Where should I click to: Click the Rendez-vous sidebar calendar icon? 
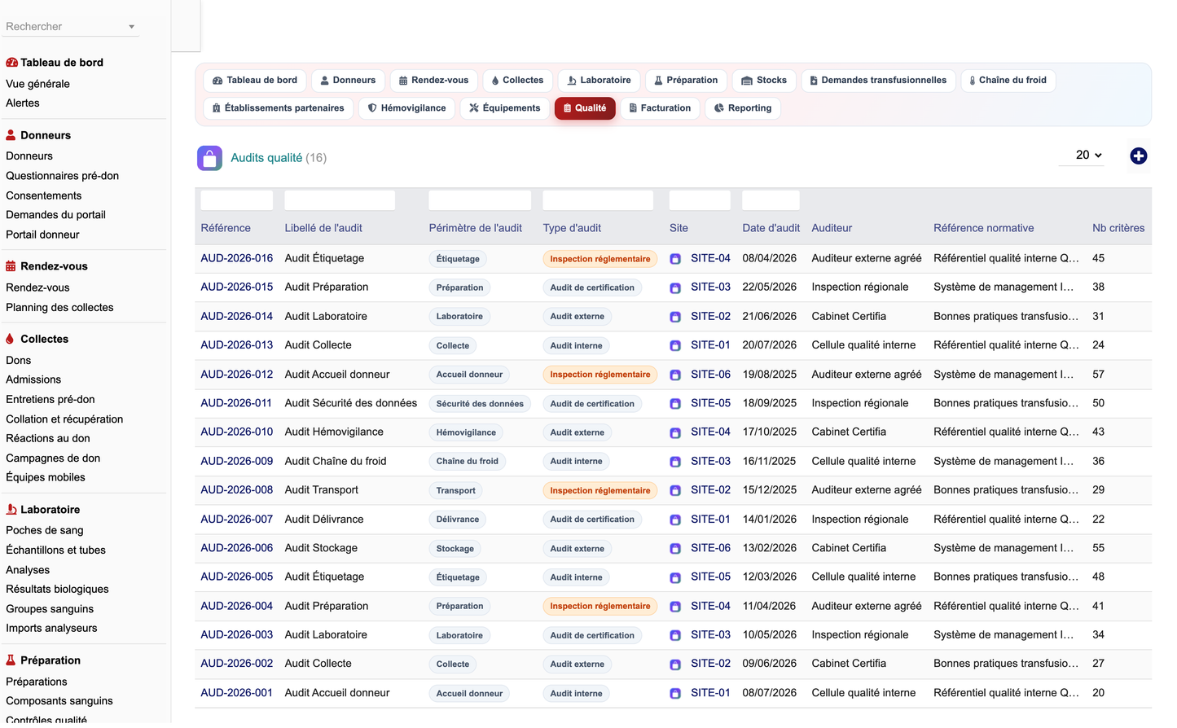(11, 266)
